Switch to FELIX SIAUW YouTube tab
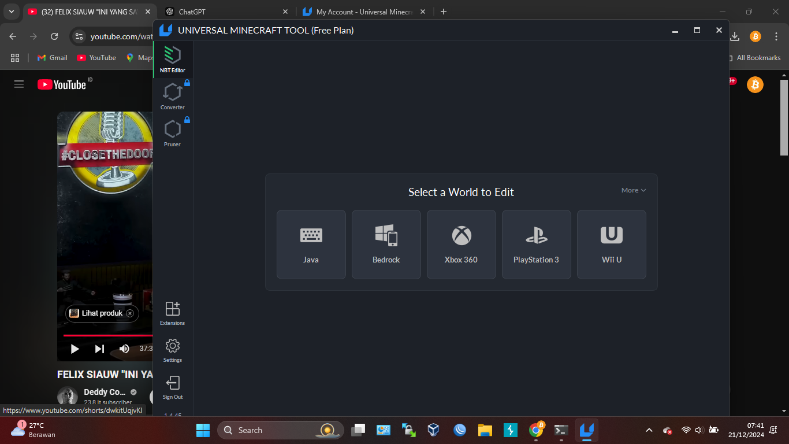789x444 pixels. tap(89, 12)
